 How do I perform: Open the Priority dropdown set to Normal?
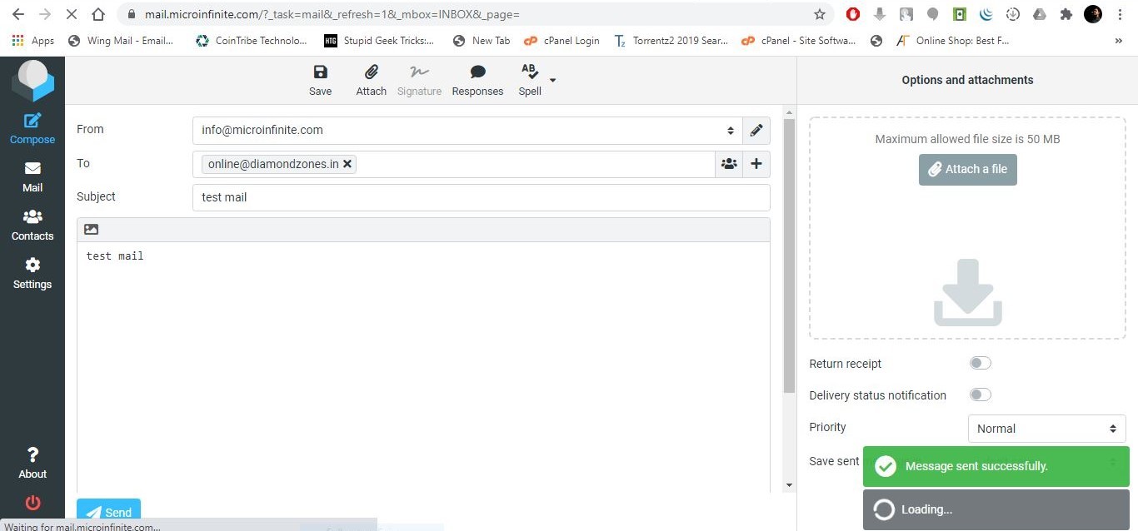point(1046,429)
